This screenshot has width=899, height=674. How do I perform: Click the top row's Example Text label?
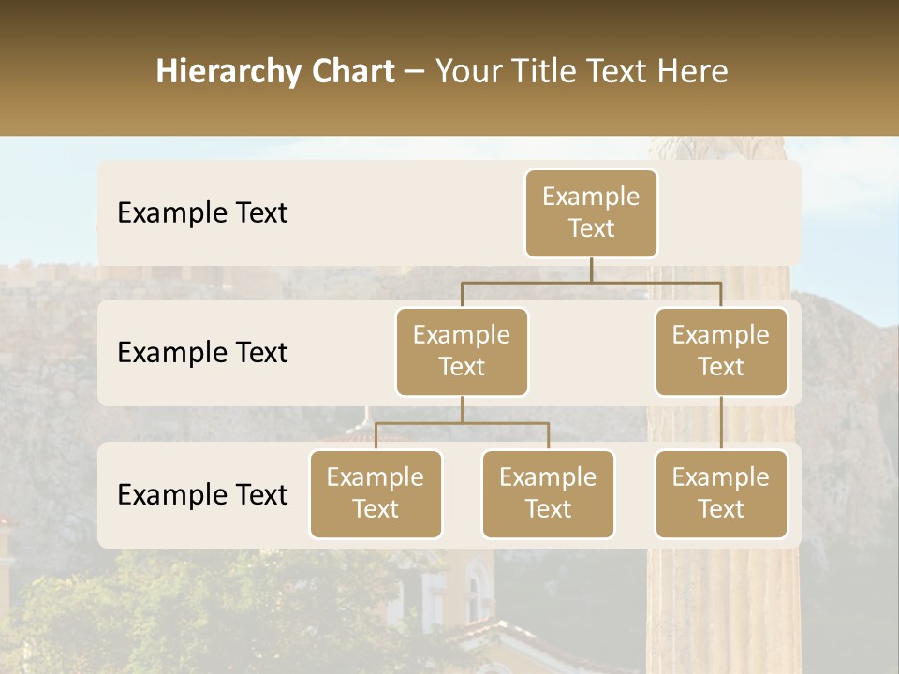coord(202,213)
